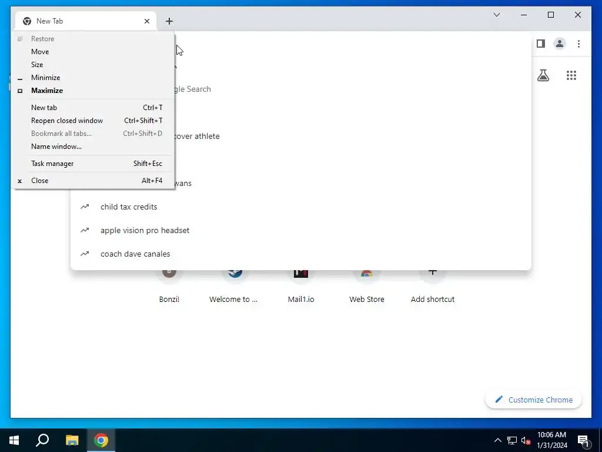602x452 pixels.
Task: Select suggestion child tax credits
Action: [x=301, y=207]
